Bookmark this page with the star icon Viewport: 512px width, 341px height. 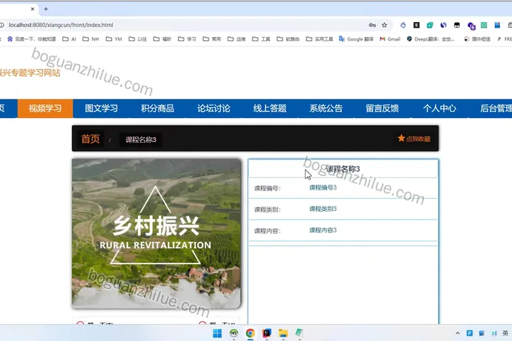coord(384,25)
